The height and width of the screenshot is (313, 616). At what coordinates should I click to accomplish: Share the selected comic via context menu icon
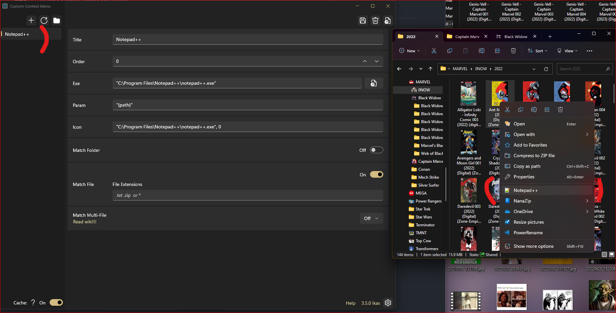click(x=547, y=109)
